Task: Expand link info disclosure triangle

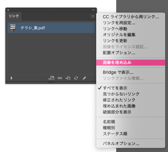Action: pyautogui.click(x=11, y=78)
